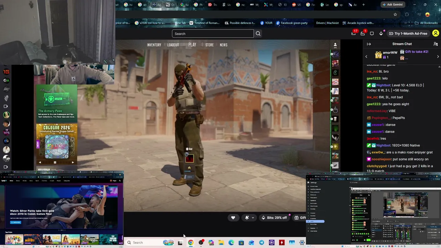Open Facebook green party bookmark
The image size is (441, 248).
coord(291,23)
